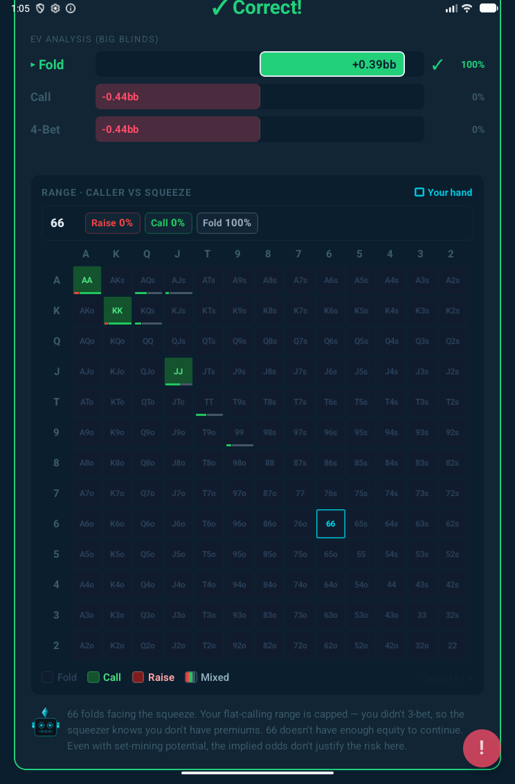
Task: Tap the highlighted 66 hand cell
Action: coord(331,524)
